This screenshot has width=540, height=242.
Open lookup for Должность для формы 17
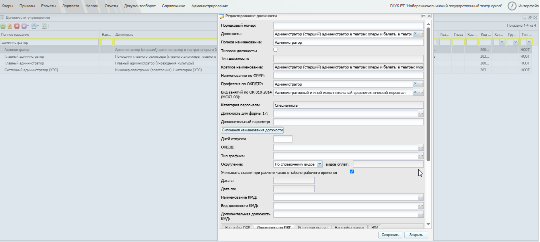coord(421,113)
